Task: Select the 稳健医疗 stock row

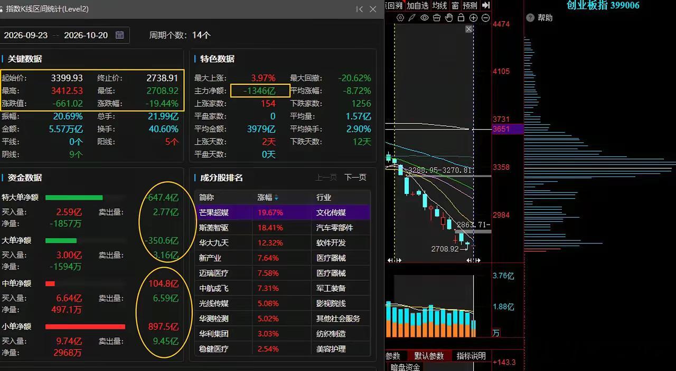Action: pyautogui.click(x=283, y=349)
